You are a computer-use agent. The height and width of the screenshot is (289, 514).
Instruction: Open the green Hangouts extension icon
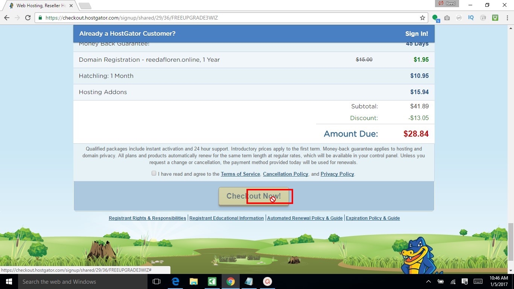coord(436,18)
